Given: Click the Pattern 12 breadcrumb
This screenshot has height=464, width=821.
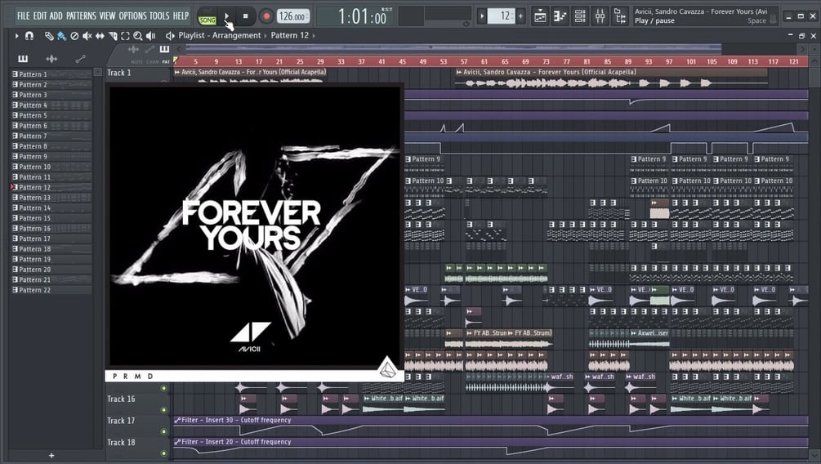Looking at the screenshot, I should tap(289, 36).
